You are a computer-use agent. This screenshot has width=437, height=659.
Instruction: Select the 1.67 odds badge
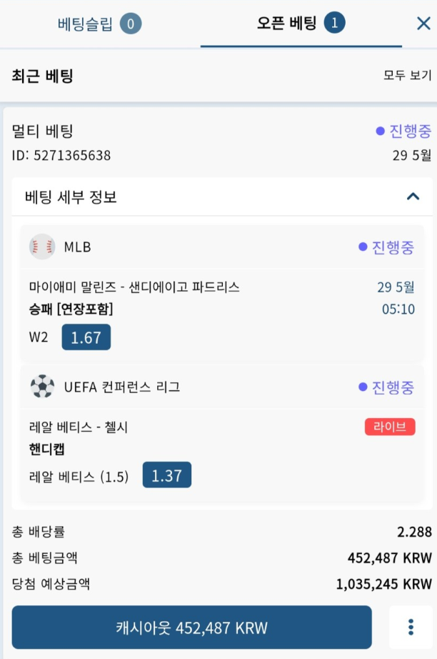coord(86,337)
